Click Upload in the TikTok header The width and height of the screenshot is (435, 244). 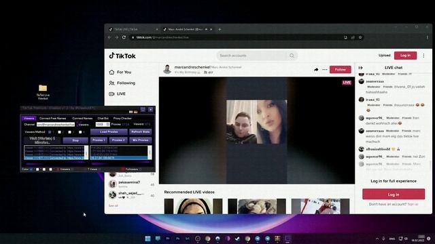tap(384, 56)
